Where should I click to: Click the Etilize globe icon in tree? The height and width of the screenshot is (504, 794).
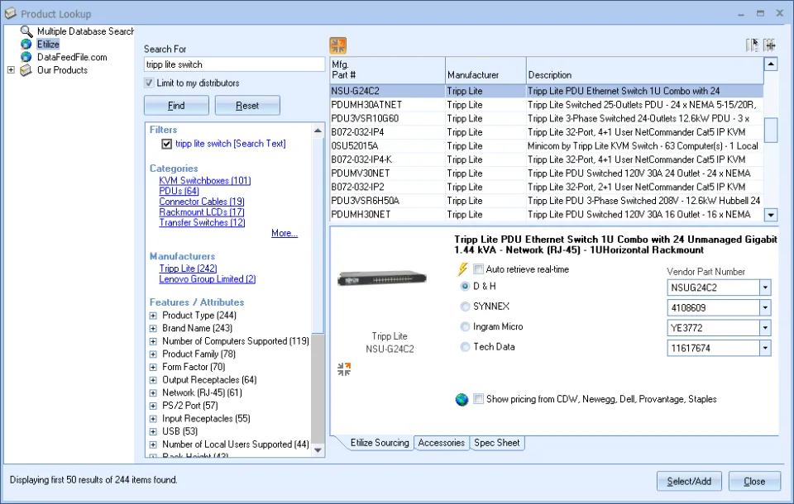pyautogui.click(x=26, y=45)
